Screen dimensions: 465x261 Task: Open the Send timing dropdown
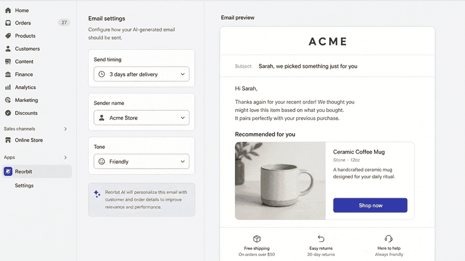pyautogui.click(x=142, y=74)
